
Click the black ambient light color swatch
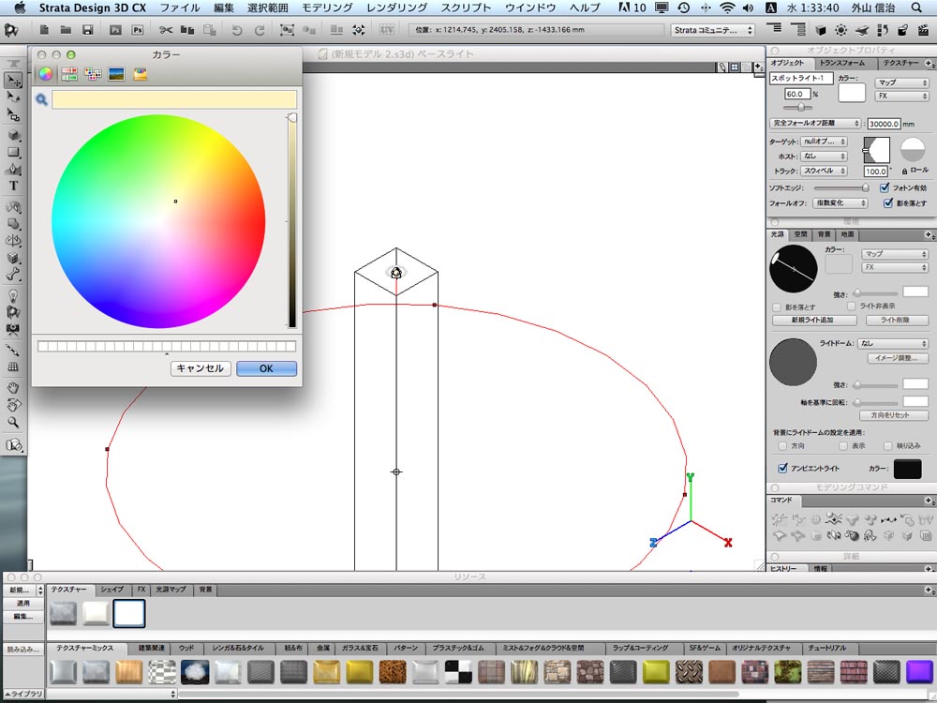click(x=907, y=469)
